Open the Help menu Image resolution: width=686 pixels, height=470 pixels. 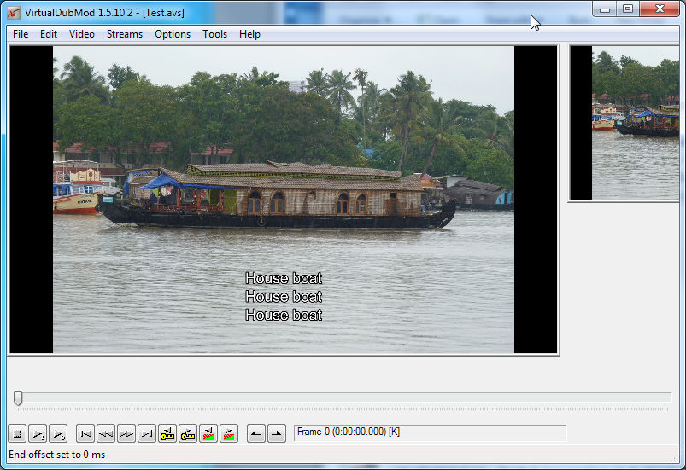[249, 34]
